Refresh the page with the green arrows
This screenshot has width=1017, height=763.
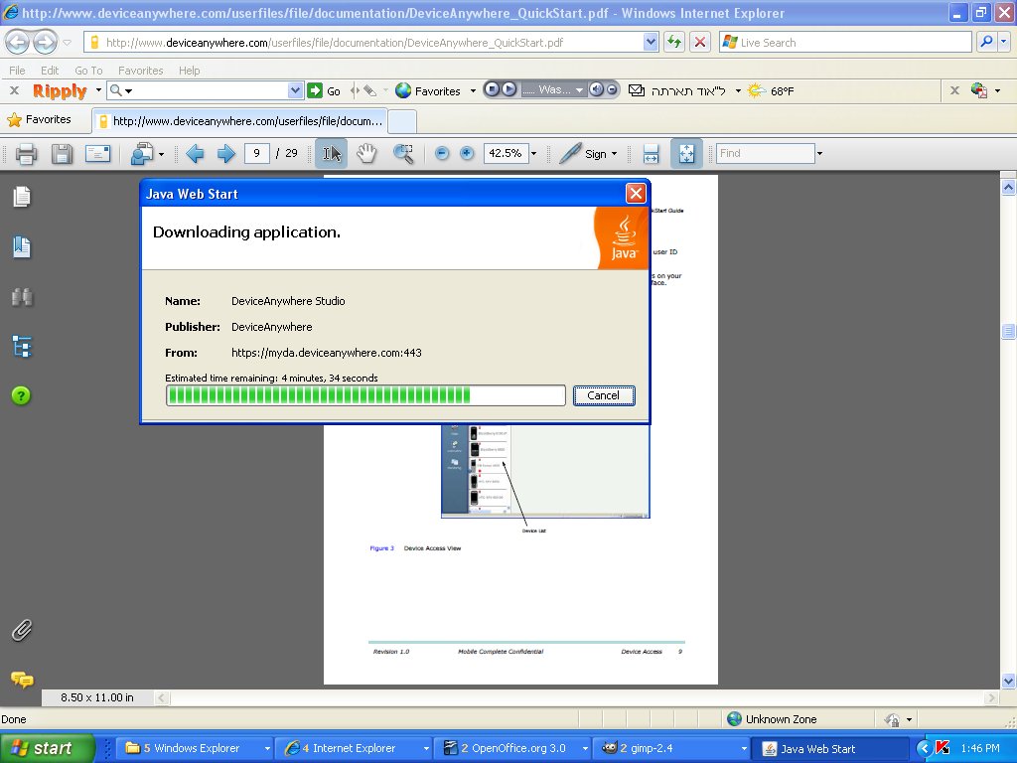(674, 43)
